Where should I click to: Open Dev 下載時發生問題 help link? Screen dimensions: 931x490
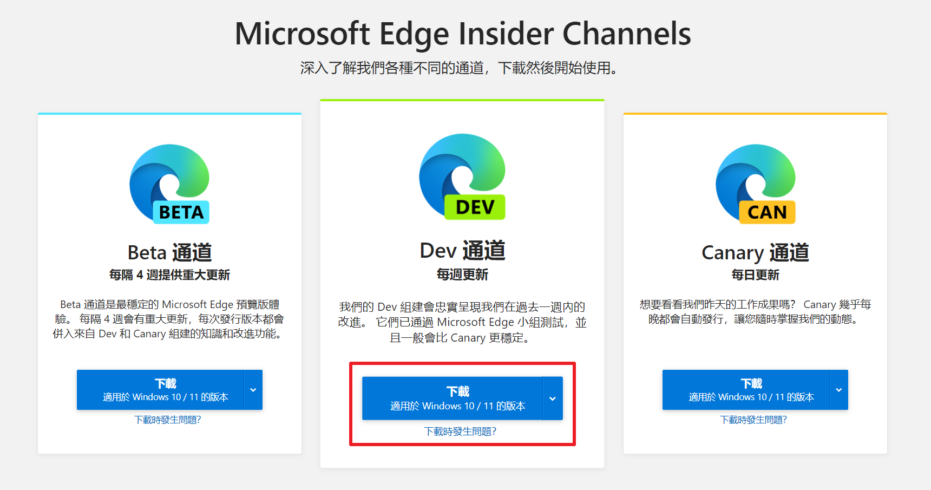tap(460, 432)
